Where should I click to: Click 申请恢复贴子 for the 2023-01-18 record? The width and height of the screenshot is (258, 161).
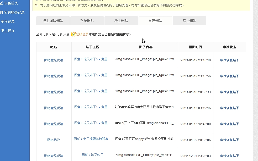(229, 92)
